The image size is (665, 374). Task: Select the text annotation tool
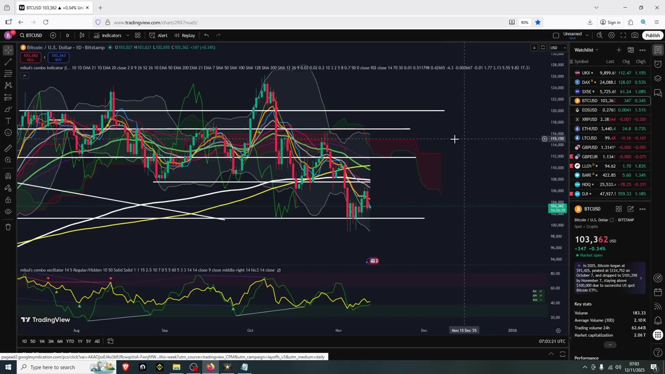[8, 121]
